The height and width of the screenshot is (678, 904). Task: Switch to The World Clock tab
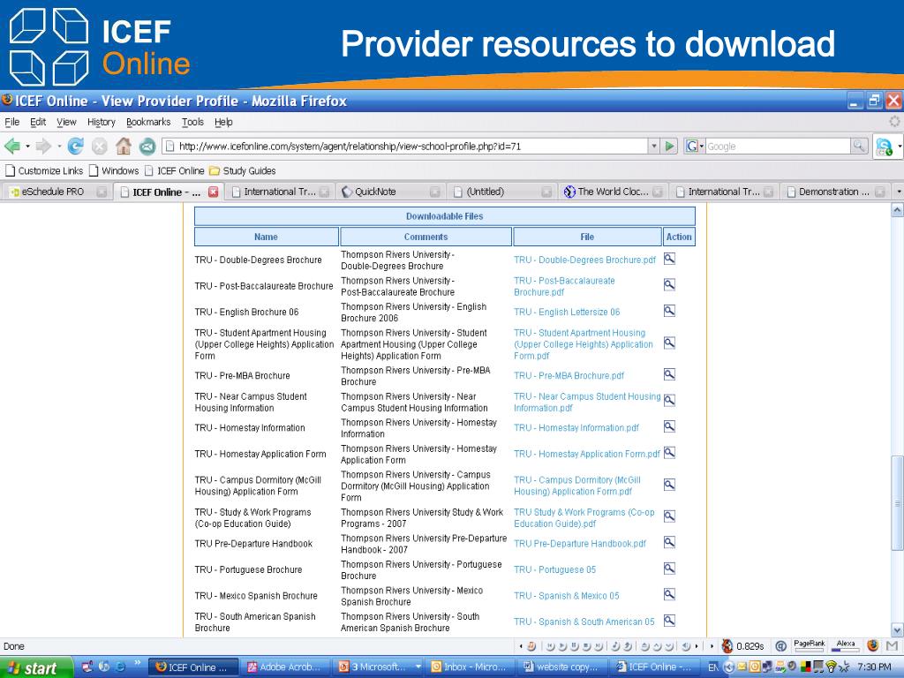[613, 192]
